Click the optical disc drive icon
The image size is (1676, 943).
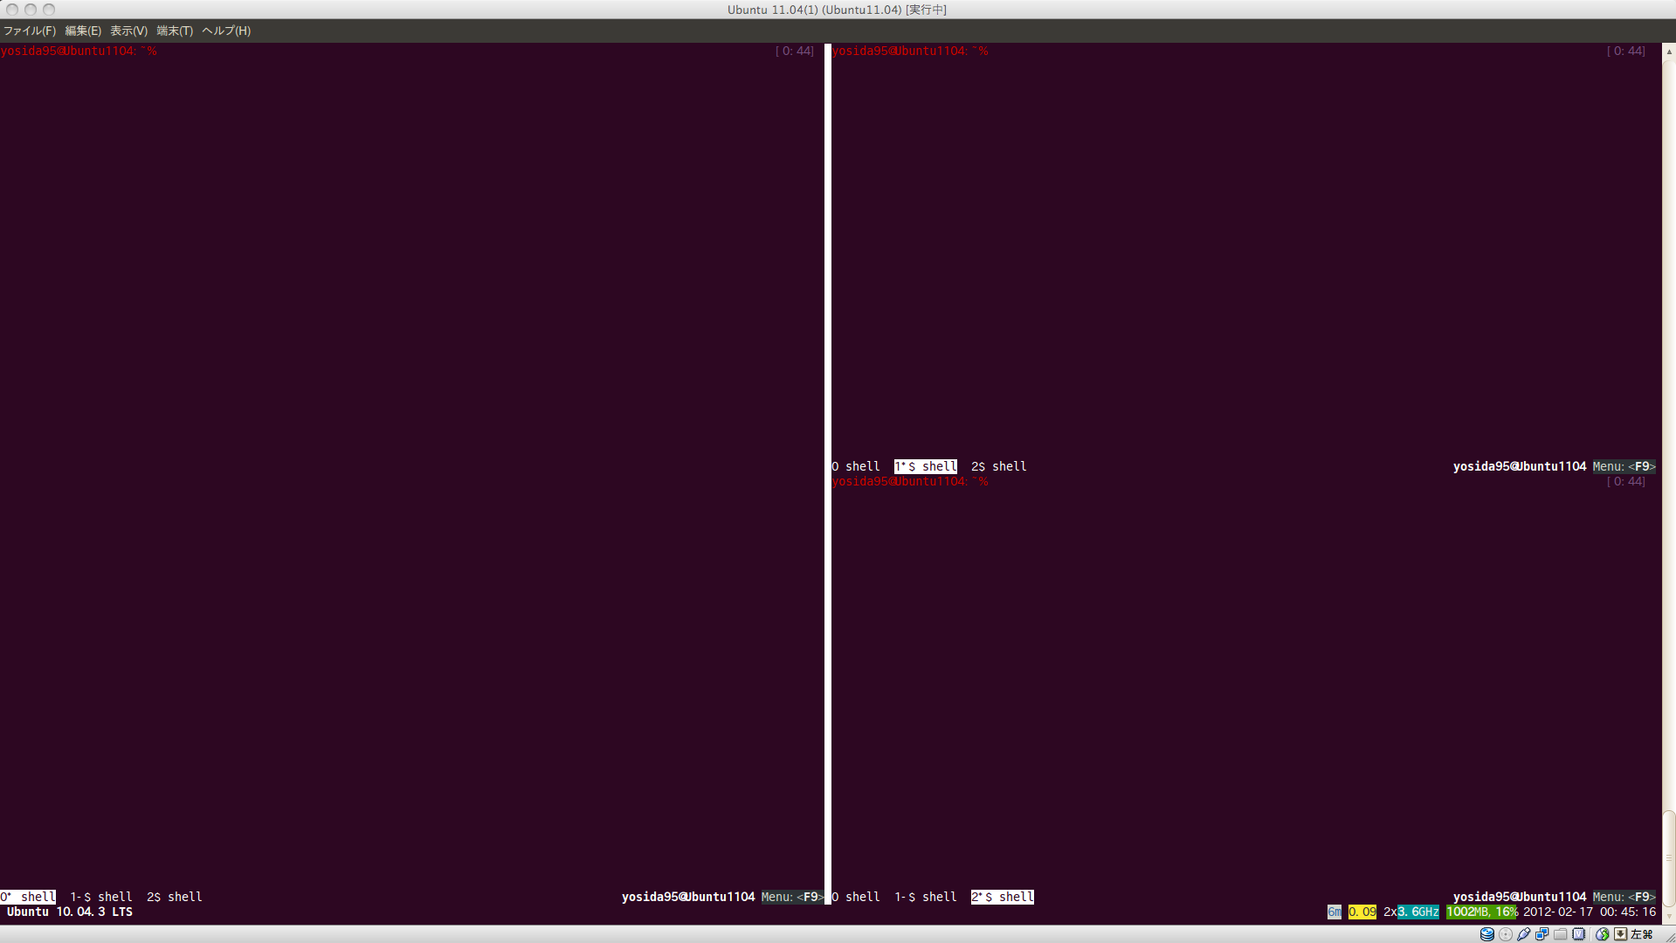coord(1506,934)
